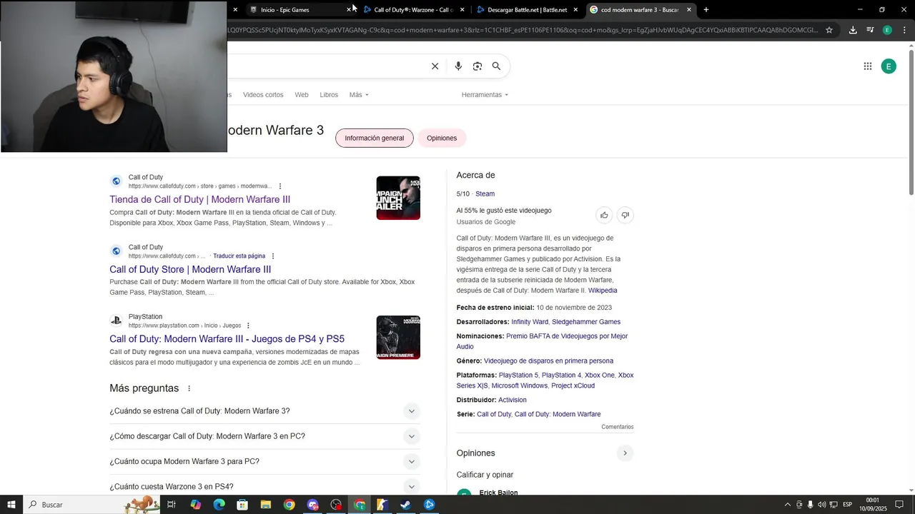Open Chrome profile E in toolbar
This screenshot has height=514, width=915.
(x=887, y=30)
